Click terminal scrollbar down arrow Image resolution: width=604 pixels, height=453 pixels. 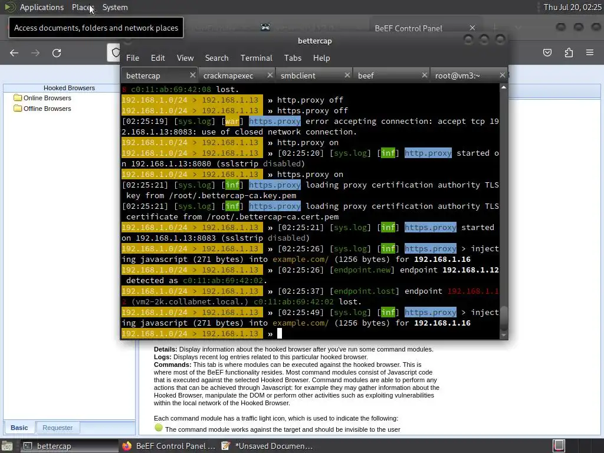point(504,335)
